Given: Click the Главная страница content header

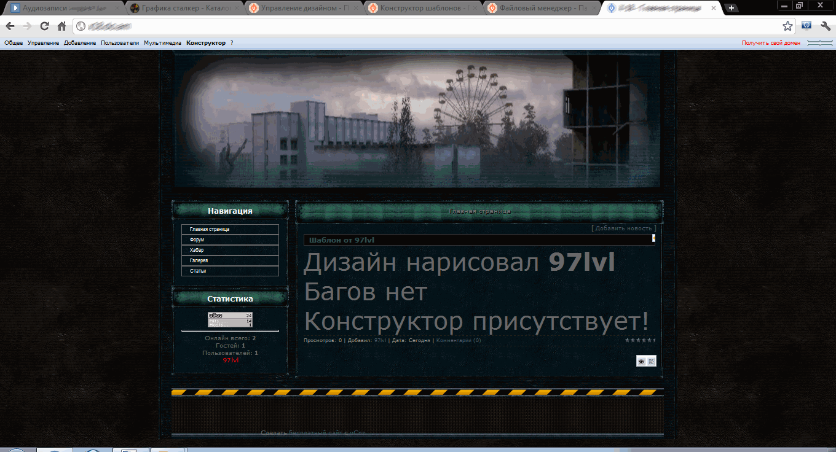Looking at the screenshot, I should (479, 211).
